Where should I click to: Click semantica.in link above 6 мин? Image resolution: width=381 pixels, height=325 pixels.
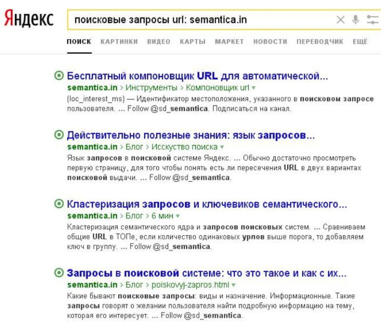[x=92, y=216]
